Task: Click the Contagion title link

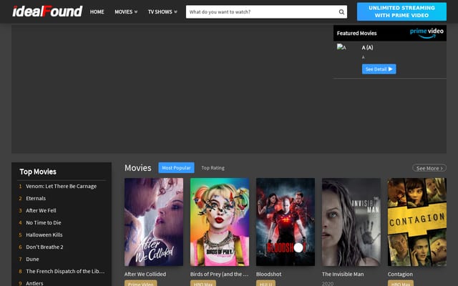Action: [x=400, y=274]
